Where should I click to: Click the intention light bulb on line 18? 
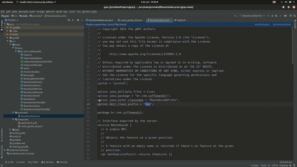[99, 101]
